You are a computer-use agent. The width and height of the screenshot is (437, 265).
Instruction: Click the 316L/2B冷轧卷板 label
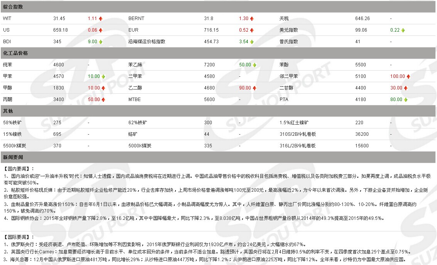[x=297, y=145]
